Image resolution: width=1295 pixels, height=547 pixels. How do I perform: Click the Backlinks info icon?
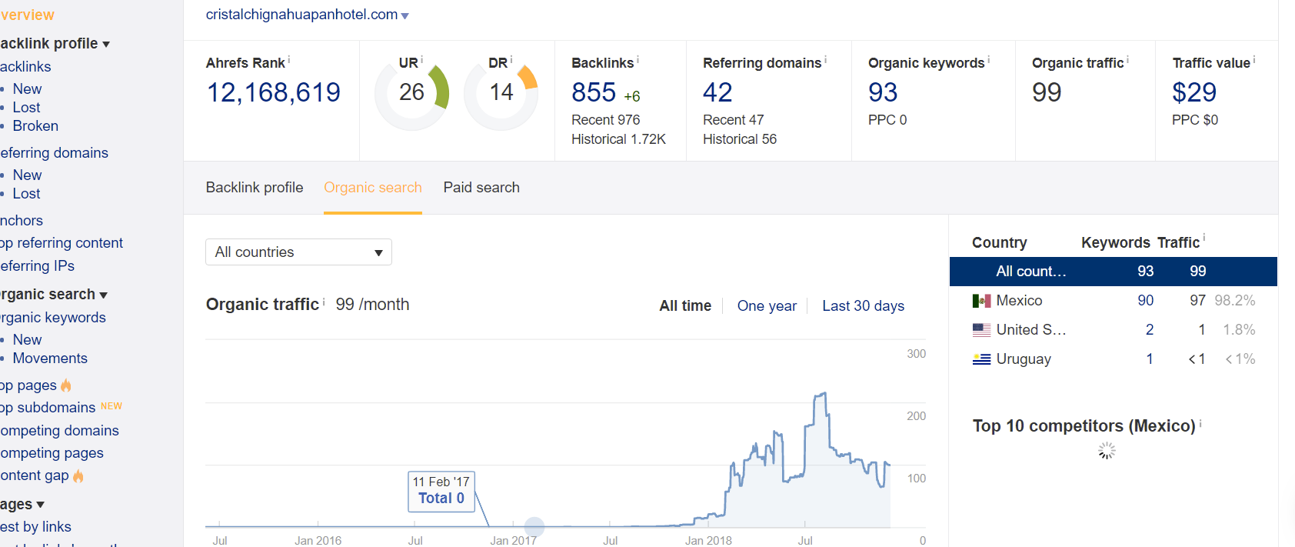coord(638,59)
